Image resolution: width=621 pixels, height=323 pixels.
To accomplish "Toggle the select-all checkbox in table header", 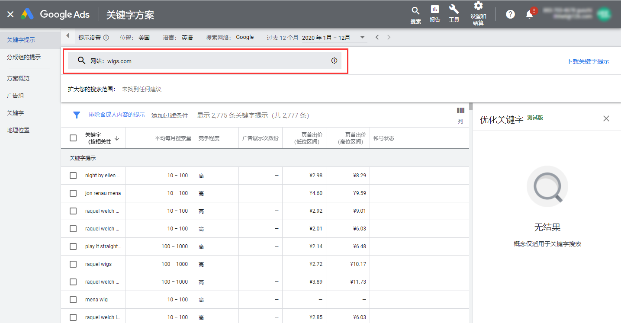I will click(x=73, y=138).
